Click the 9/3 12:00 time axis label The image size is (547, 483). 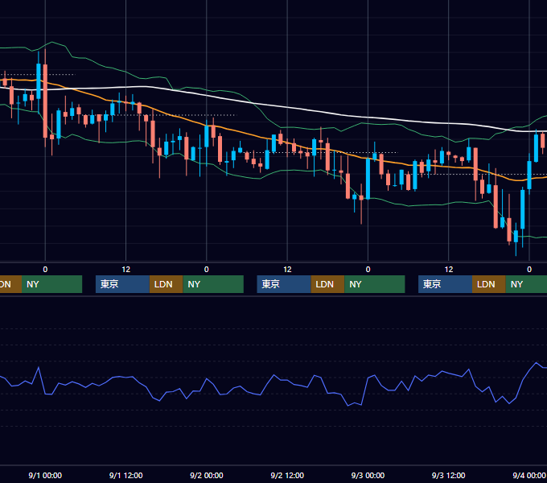pos(448,475)
